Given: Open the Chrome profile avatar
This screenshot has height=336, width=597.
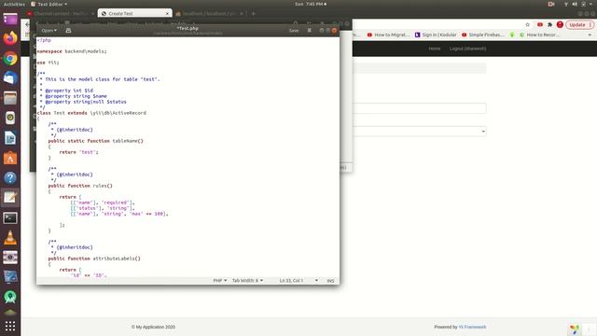Looking at the screenshot, I should coord(560,25).
